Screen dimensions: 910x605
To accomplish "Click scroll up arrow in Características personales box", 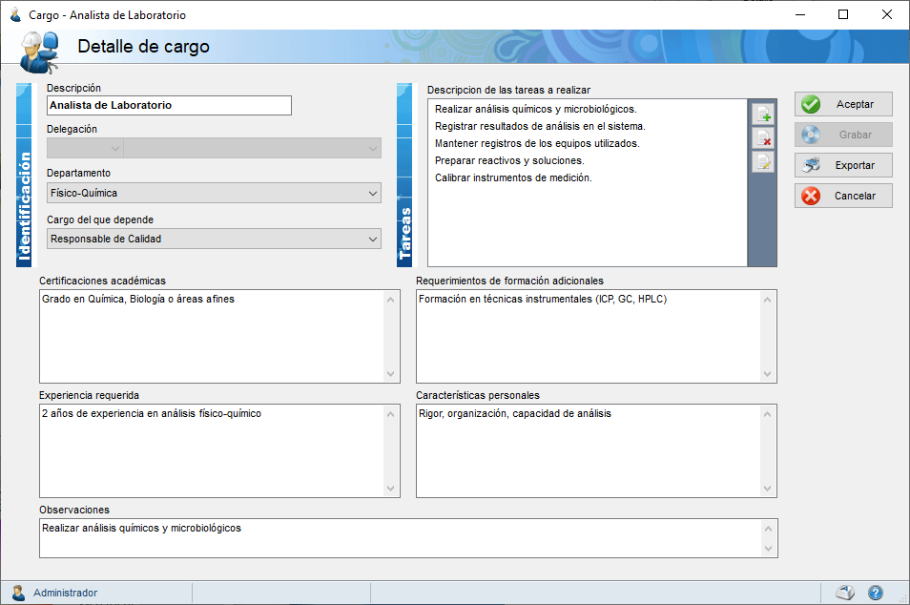I will point(767,414).
